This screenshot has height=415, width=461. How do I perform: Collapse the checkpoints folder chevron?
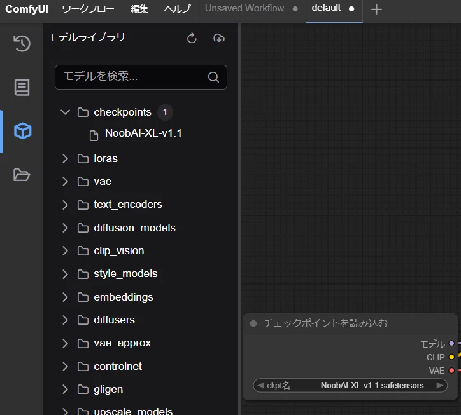point(66,112)
